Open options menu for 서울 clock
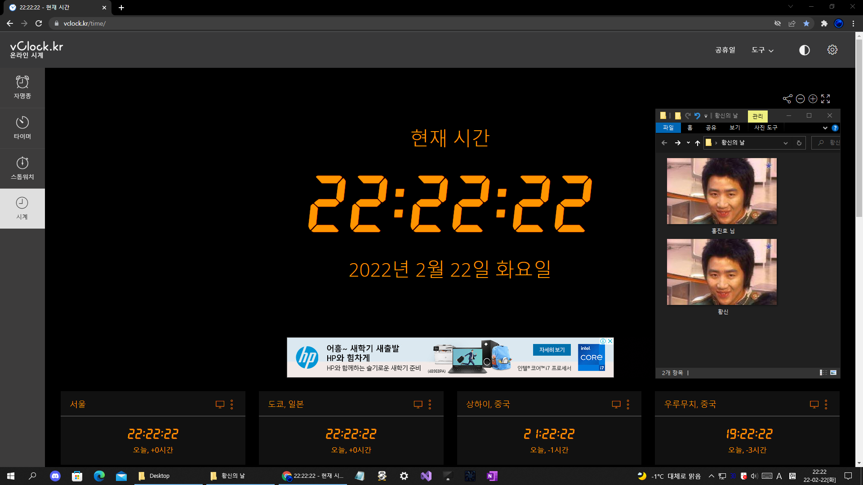The width and height of the screenshot is (863, 485). [x=232, y=405]
